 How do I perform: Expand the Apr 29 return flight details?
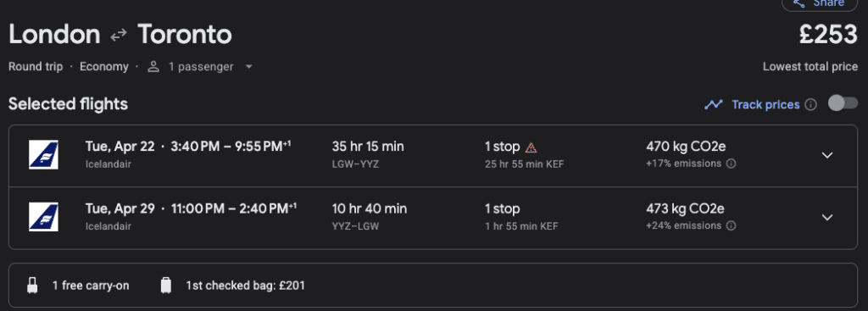click(x=827, y=218)
